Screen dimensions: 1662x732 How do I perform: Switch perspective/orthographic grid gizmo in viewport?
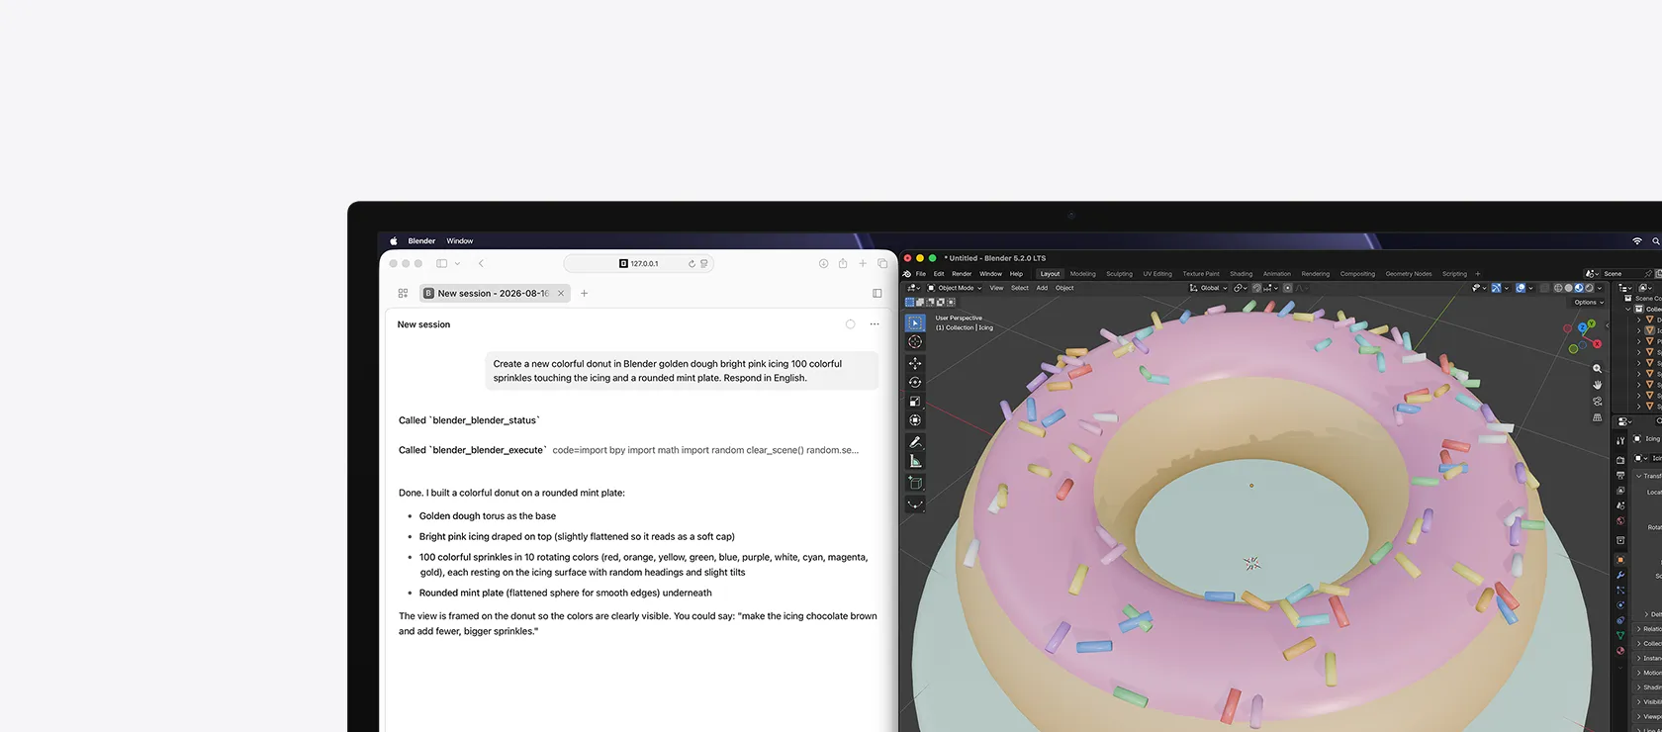(1597, 417)
